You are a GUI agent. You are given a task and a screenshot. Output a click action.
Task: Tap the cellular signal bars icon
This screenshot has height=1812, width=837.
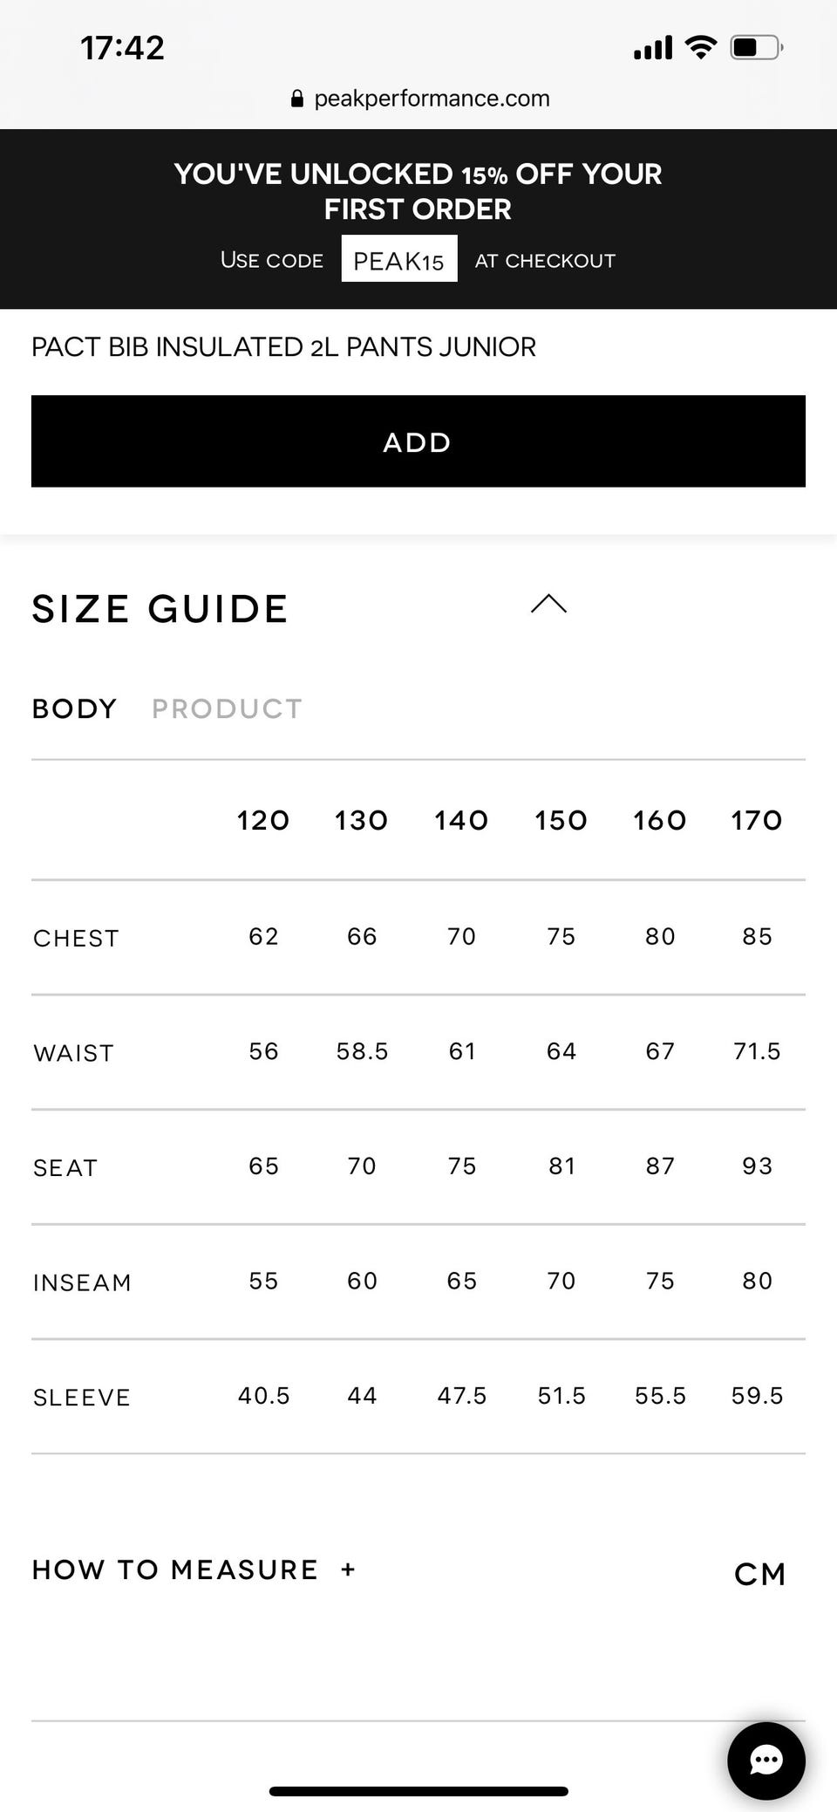click(x=653, y=48)
